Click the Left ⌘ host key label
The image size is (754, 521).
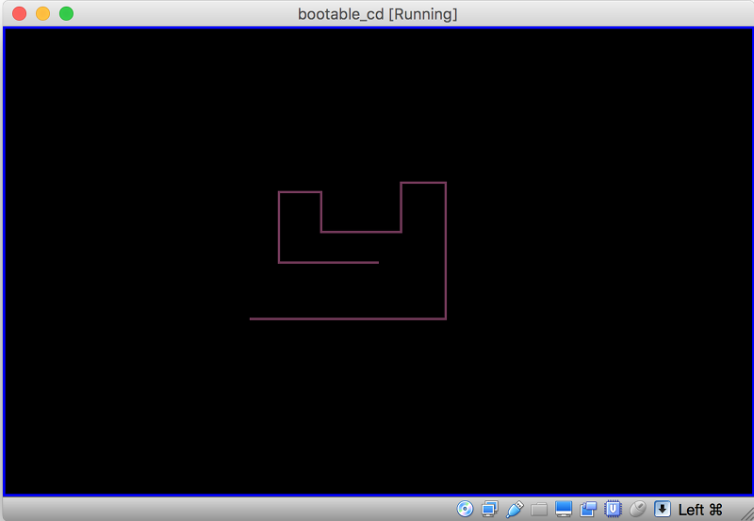tap(700, 510)
